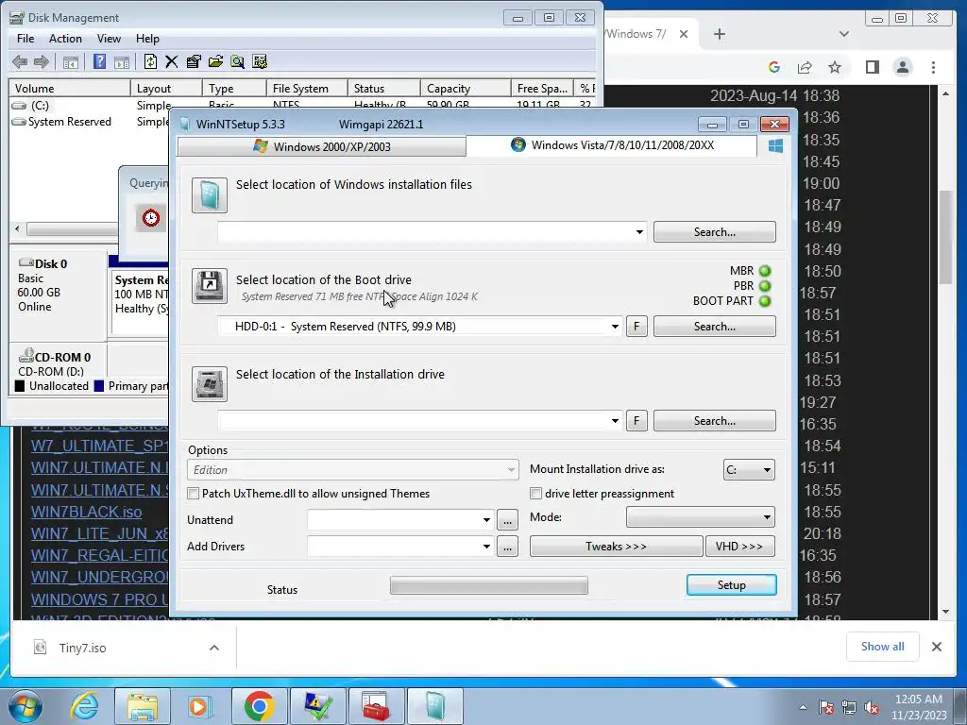Viewport: 967px width, 725px height.
Task: Bookmark the page with the star icon
Action: point(835,67)
